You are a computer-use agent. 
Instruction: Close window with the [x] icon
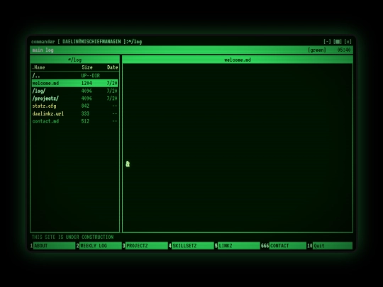click(348, 42)
